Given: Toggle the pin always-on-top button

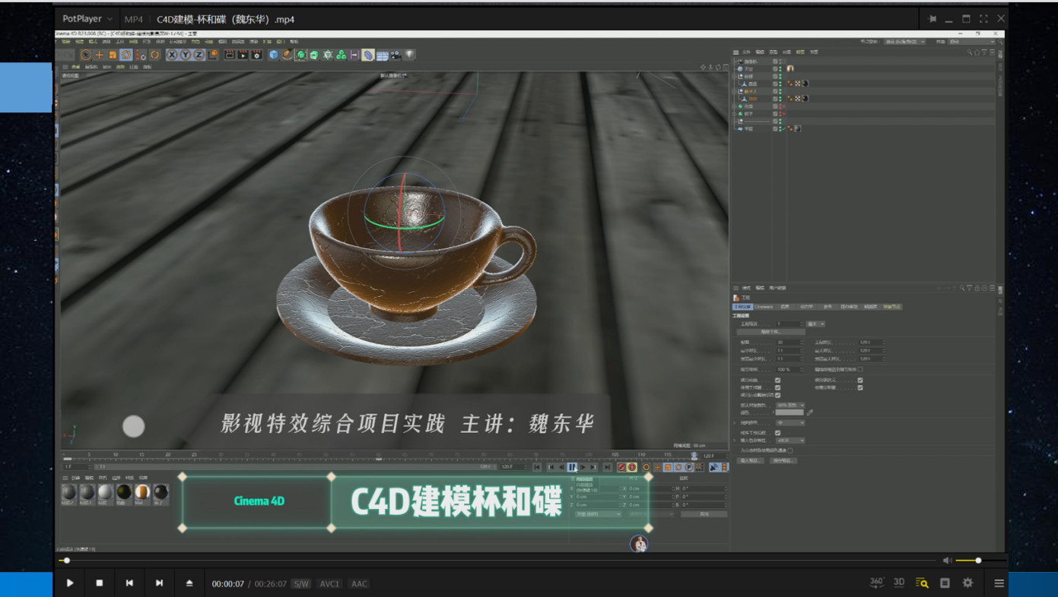Looking at the screenshot, I should [x=932, y=19].
